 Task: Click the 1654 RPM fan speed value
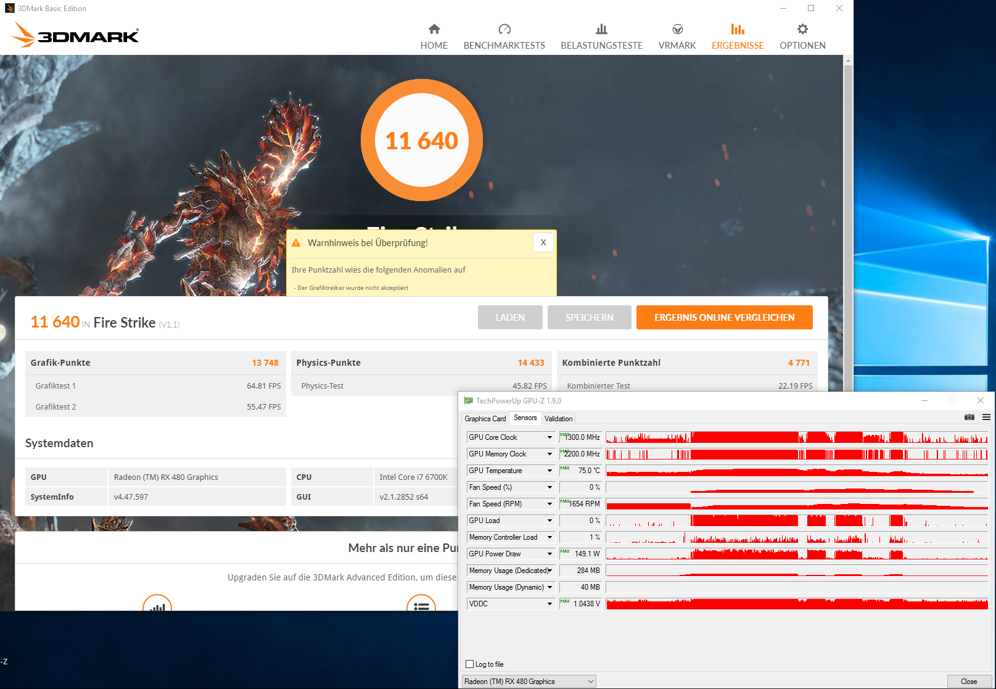pos(580,504)
